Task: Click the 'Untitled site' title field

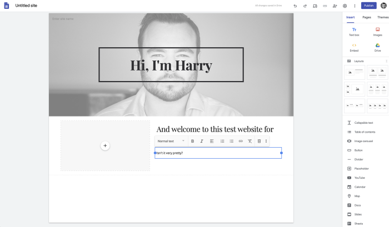Action: click(x=26, y=6)
